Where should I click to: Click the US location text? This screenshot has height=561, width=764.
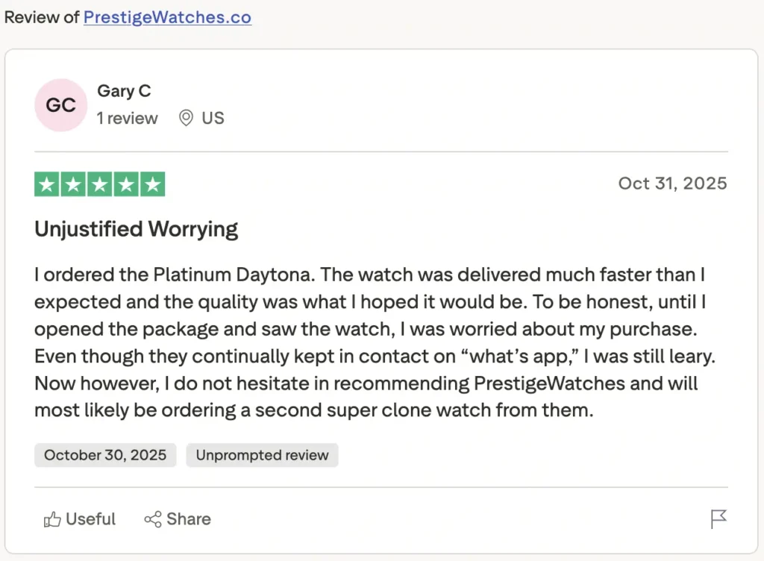click(x=213, y=118)
